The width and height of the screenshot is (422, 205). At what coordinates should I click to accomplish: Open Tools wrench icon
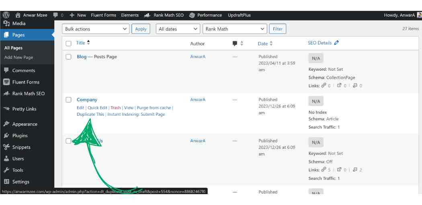(6, 170)
